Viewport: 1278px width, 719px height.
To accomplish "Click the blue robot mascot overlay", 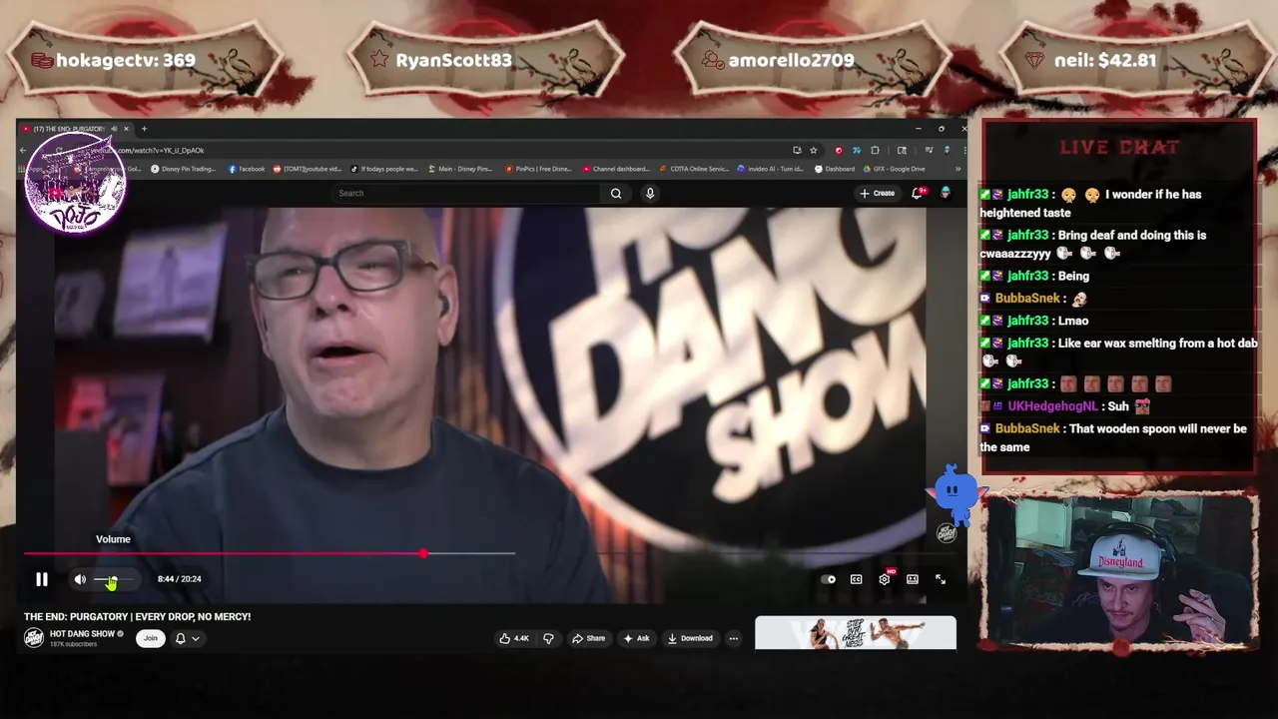I will (956, 496).
